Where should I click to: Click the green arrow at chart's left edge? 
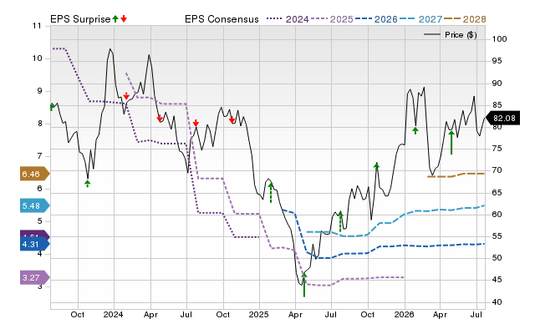point(52,107)
